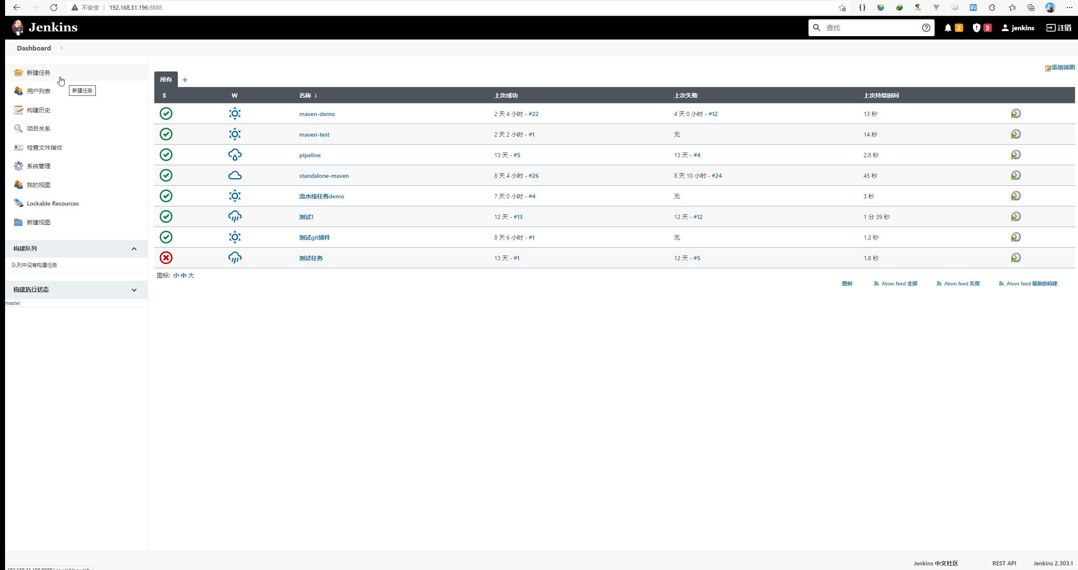
Task: Open 新建任务 in the sidebar
Action: [x=38, y=73]
